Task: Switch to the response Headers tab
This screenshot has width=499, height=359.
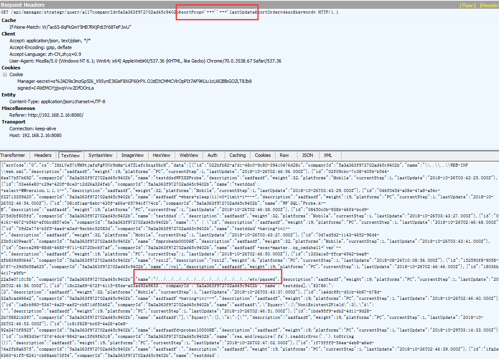Action: click(43, 155)
